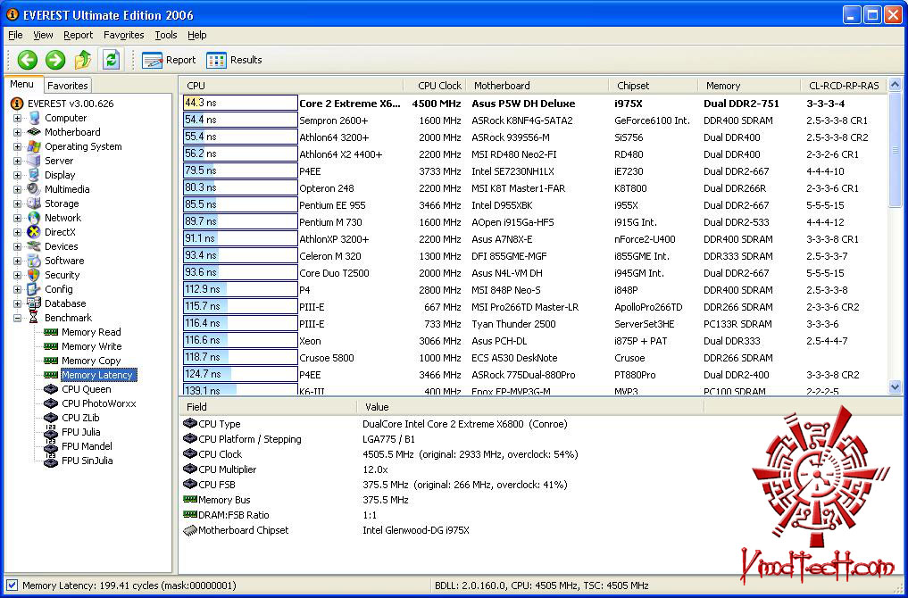The image size is (908, 598).
Task: Open the Memory Copy benchmark
Action: point(91,361)
